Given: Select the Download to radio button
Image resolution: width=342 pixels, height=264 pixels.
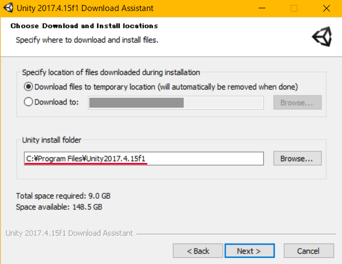Looking at the screenshot, I should click(28, 102).
